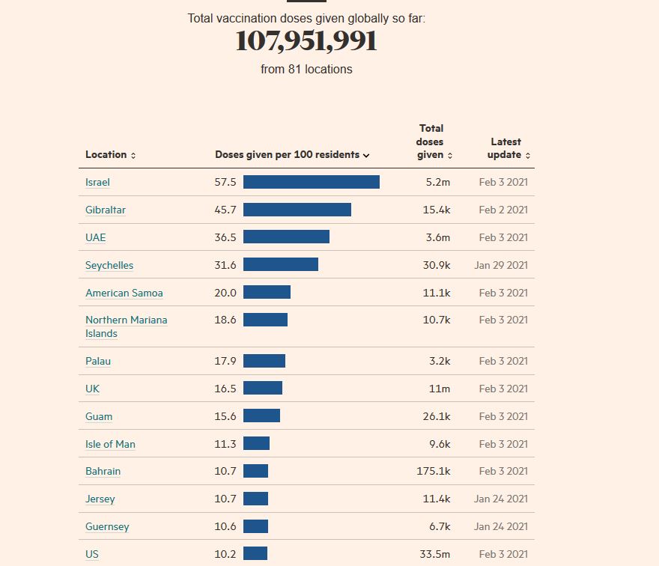Screen dimensions: 659x566
Task: Open the UK link
Action: point(93,389)
